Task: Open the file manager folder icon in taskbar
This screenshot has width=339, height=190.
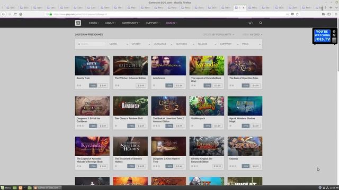Action: click(30, 188)
